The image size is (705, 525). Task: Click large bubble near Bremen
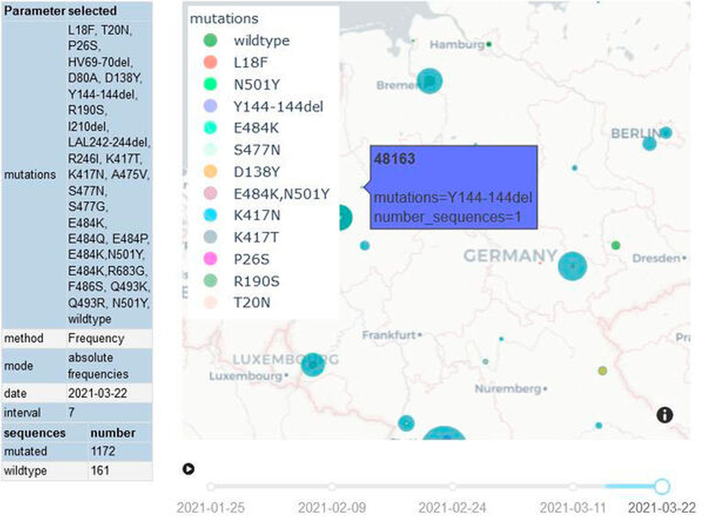click(x=429, y=81)
